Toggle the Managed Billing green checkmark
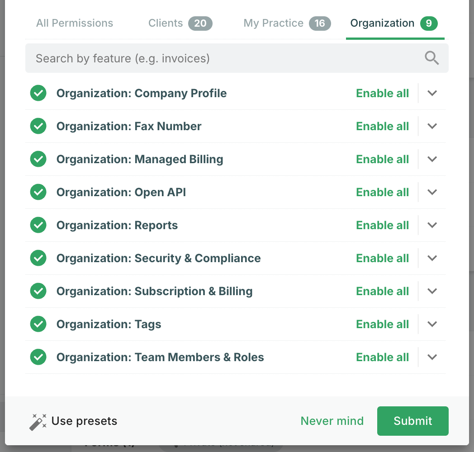This screenshot has height=452, width=474. click(x=38, y=159)
